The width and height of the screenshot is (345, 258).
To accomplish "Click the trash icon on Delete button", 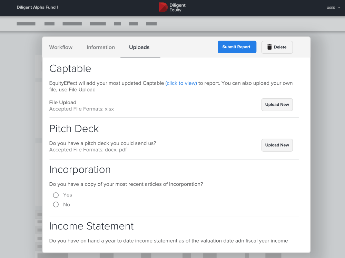I will point(269,47).
